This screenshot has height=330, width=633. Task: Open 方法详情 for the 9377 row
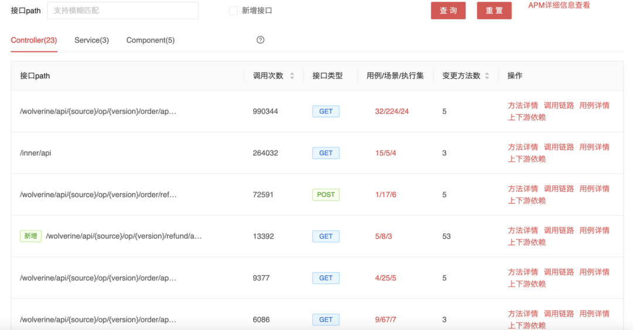(x=523, y=272)
